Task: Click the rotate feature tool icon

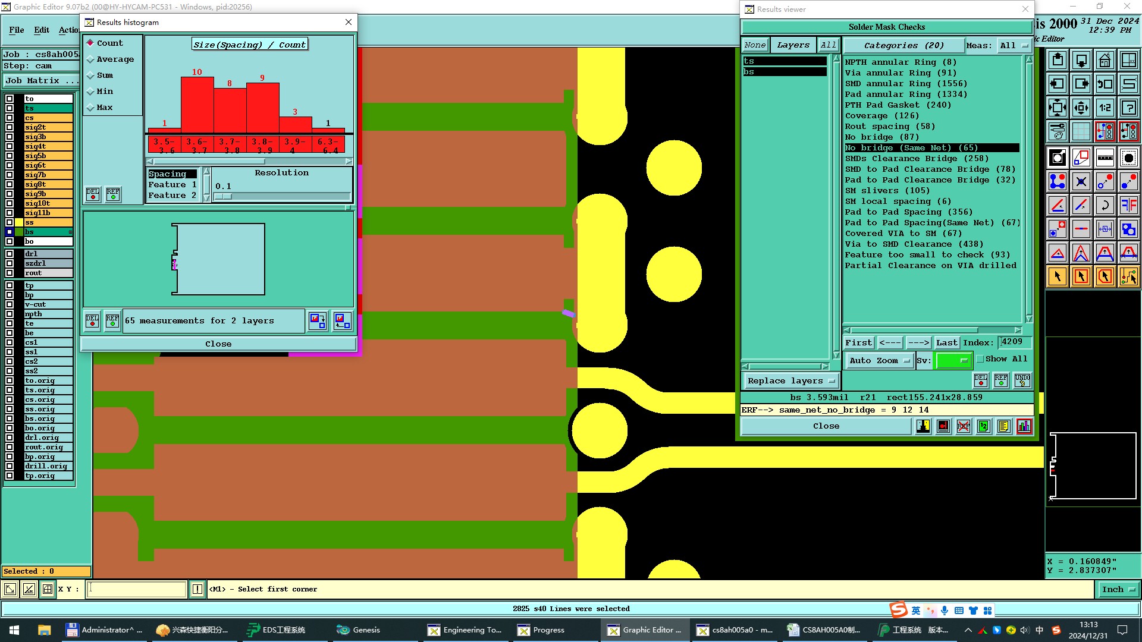Action: coord(1105,205)
